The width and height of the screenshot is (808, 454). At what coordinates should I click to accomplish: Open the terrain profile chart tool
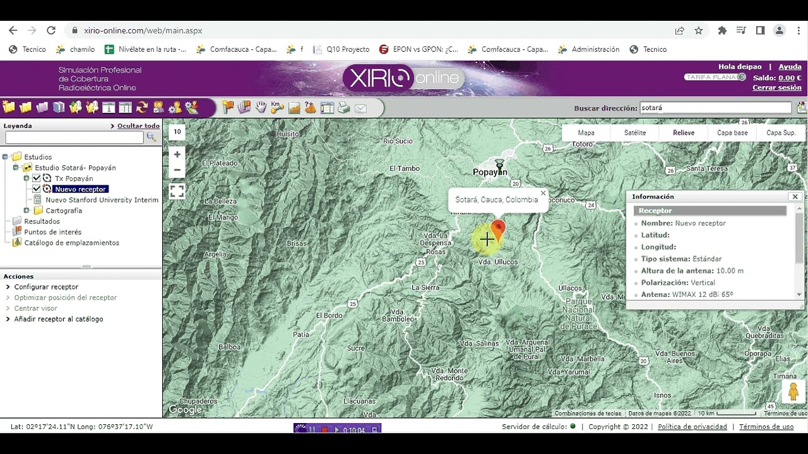[x=294, y=108]
